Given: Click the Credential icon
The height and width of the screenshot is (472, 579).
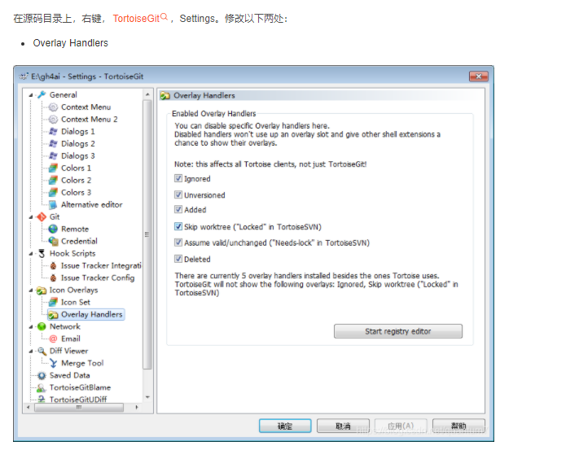Looking at the screenshot, I should (x=54, y=241).
